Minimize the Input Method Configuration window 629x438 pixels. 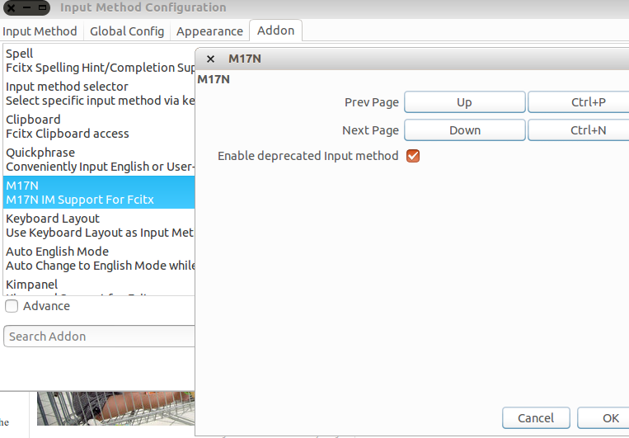[26, 7]
